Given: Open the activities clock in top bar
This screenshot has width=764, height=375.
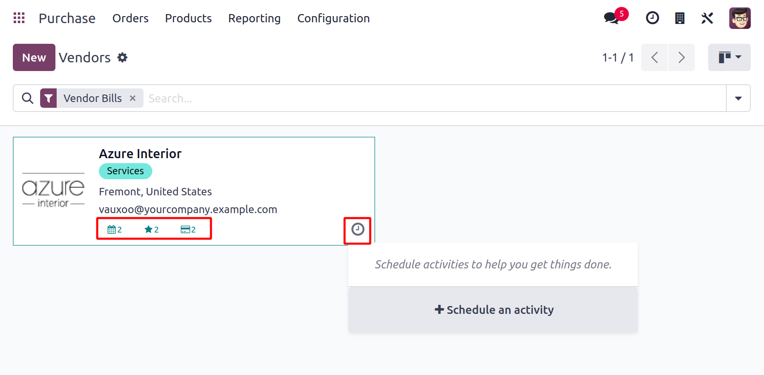Looking at the screenshot, I should 652,18.
